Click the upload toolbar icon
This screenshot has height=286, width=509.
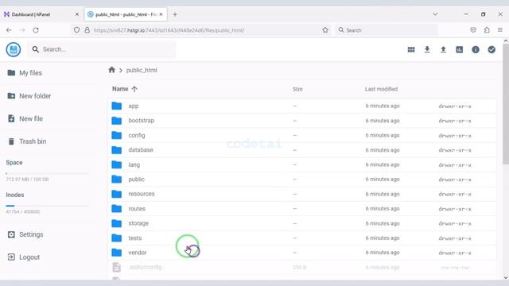[443, 49]
